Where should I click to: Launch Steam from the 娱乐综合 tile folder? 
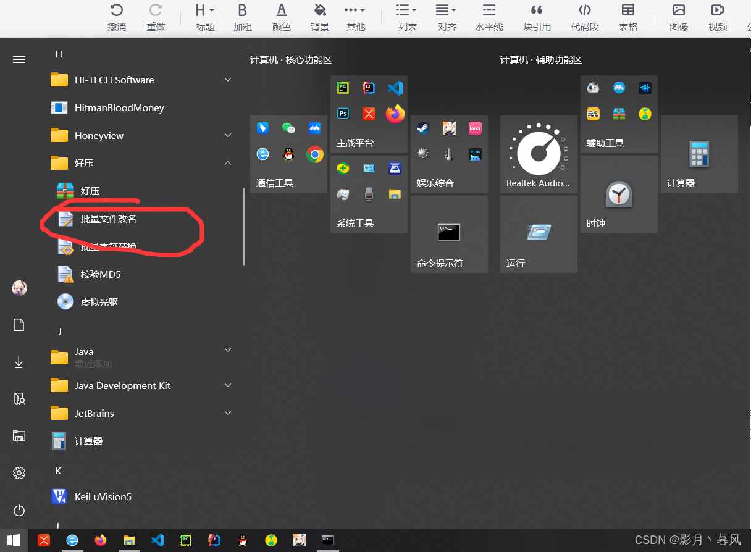click(423, 128)
